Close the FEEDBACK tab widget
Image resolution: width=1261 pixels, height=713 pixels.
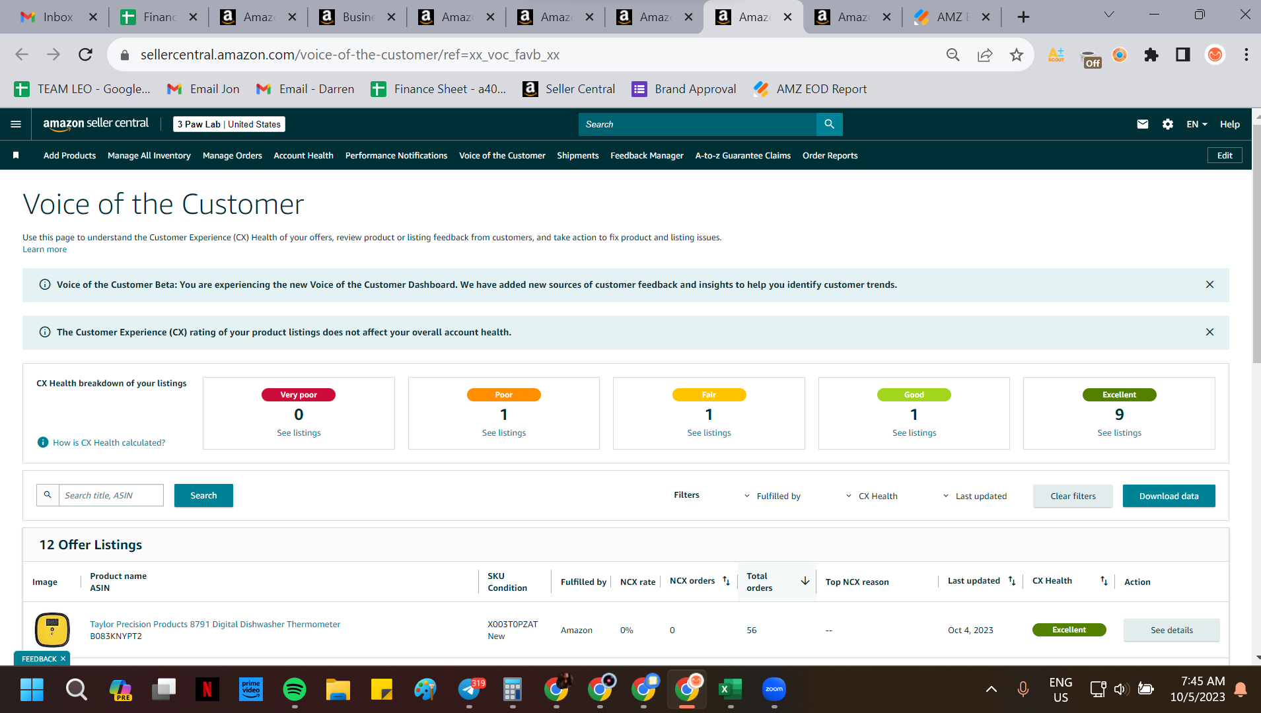point(63,659)
